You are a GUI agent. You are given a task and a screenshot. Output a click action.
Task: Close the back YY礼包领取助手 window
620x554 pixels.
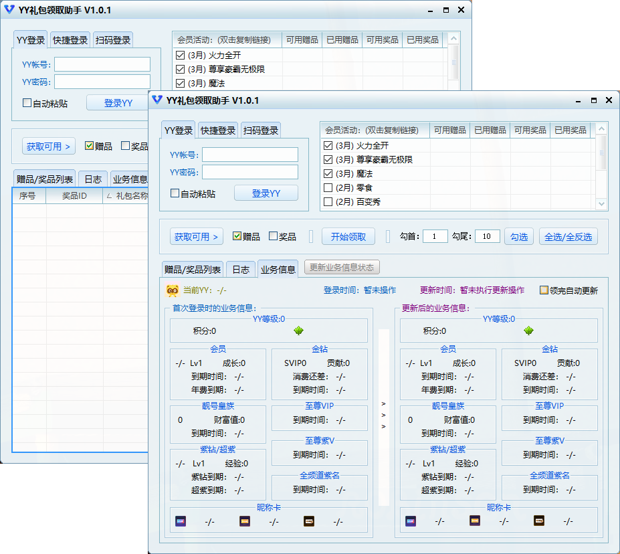coord(461,10)
